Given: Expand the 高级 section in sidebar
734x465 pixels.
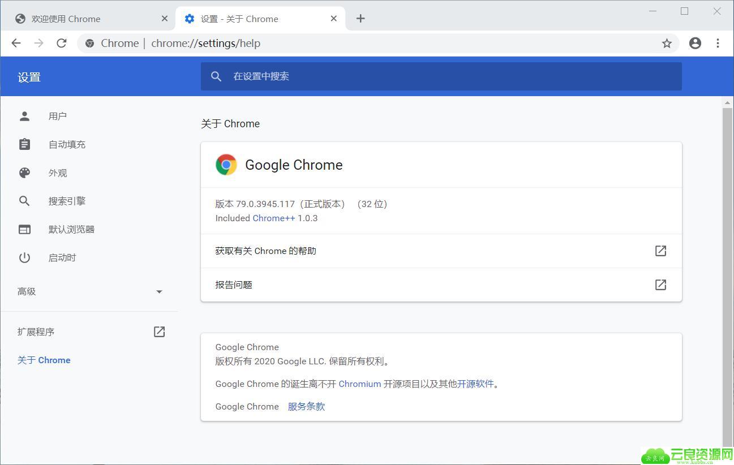Looking at the screenshot, I should click(x=91, y=291).
